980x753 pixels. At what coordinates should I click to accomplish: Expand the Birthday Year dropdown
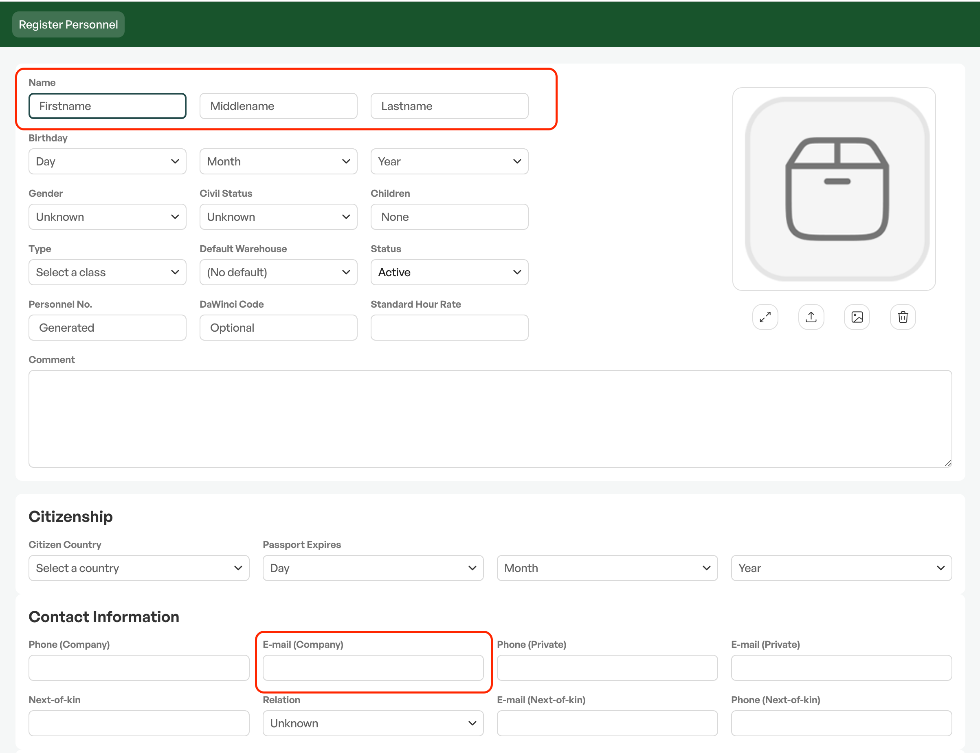(449, 161)
